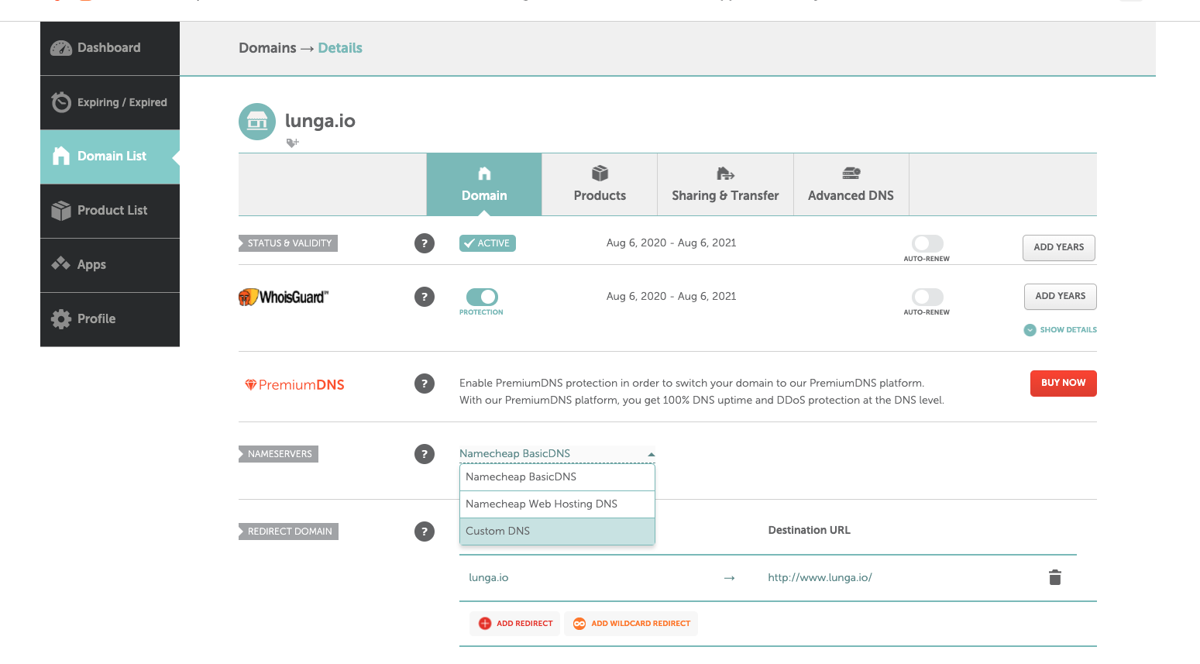Choose Namecheap BasicDNS option

pyautogui.click(x=557, y=477)
